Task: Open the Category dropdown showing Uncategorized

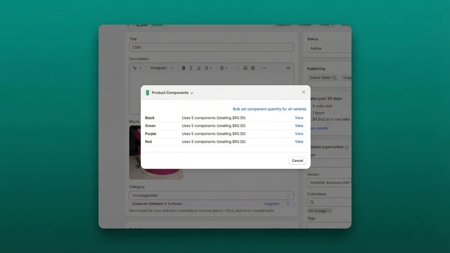Action: 211,195
